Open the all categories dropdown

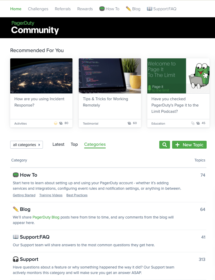point(26,145)
